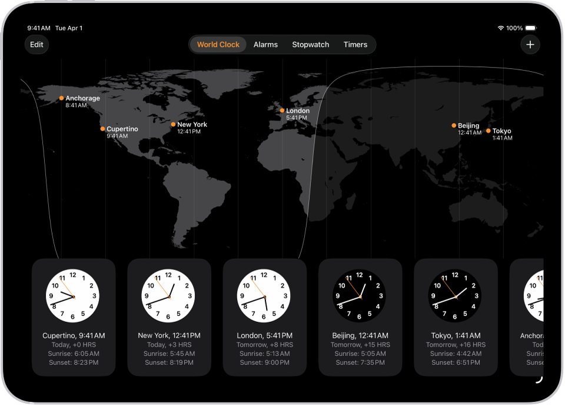Screen dimensions: 565x406
Task: Select the Tokyo clock card
Action: (456, 318)
